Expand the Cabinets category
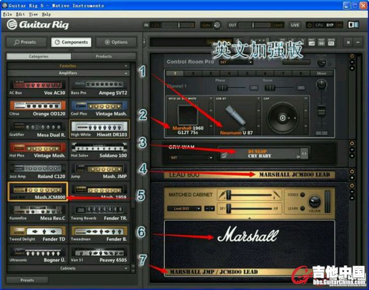Image resolution: width=369 pixels, height=290 pixels. (x=68, y=268)
